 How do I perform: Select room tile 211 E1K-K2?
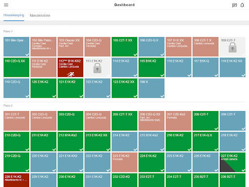click(x=43, y=142)
